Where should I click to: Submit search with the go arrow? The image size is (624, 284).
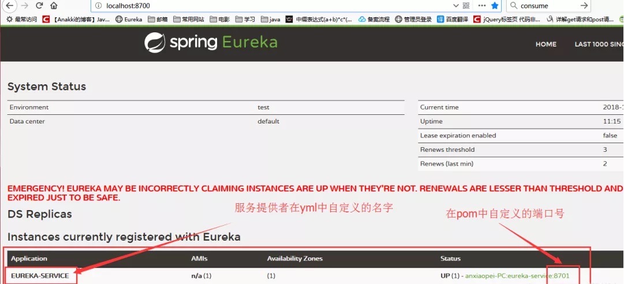584,6
